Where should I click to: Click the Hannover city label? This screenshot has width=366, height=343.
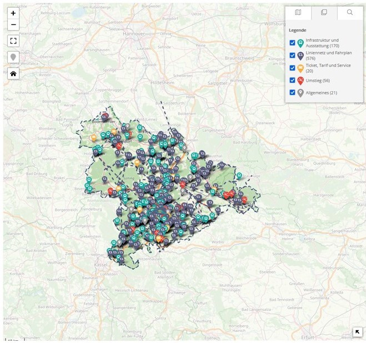(134, 34)
